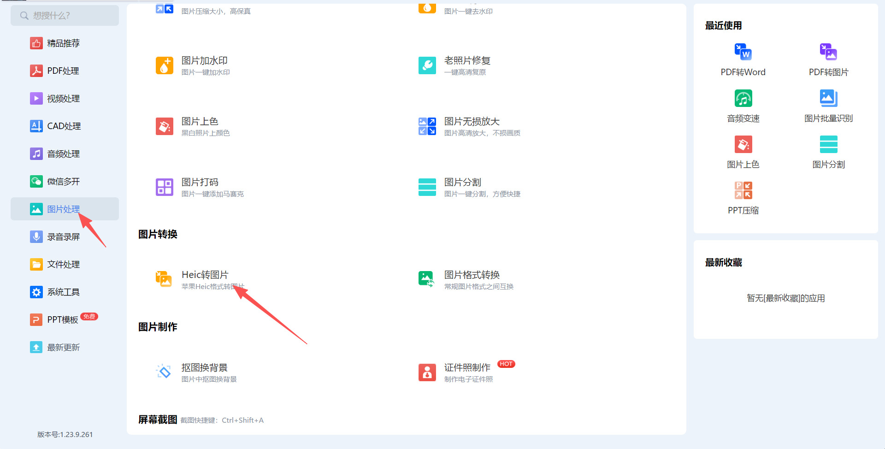Open recent 图片上色 icon
Viewport: 885px width, 449px height.
pyautogui.click(x=743, y=144)
